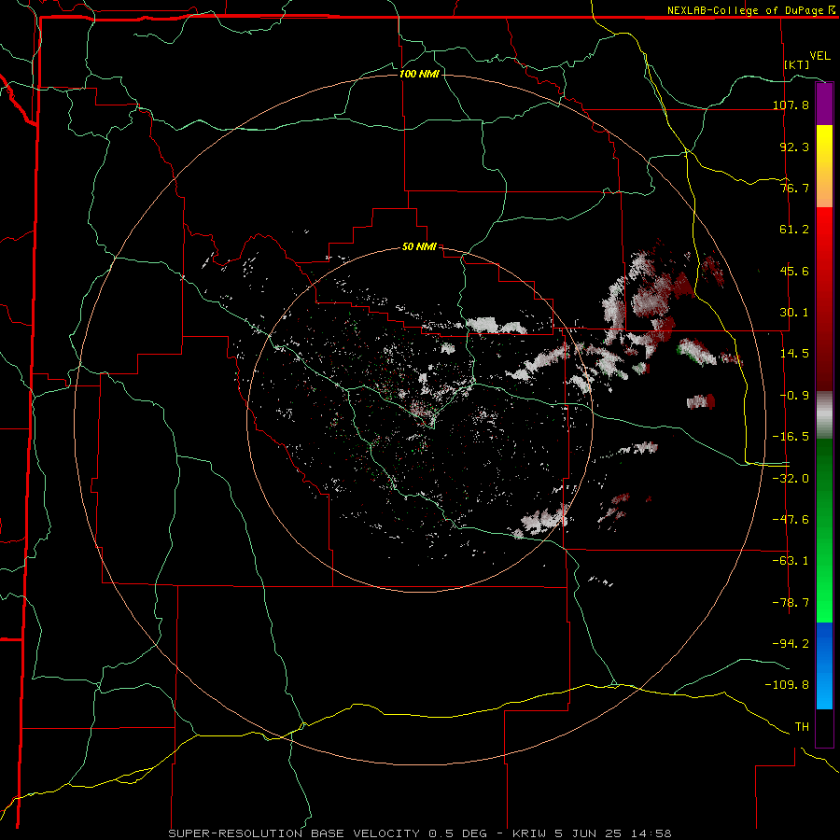Click the 30.1 velocity scale value
This screenshot has width=840, height=840.
(x=794, y=313)
